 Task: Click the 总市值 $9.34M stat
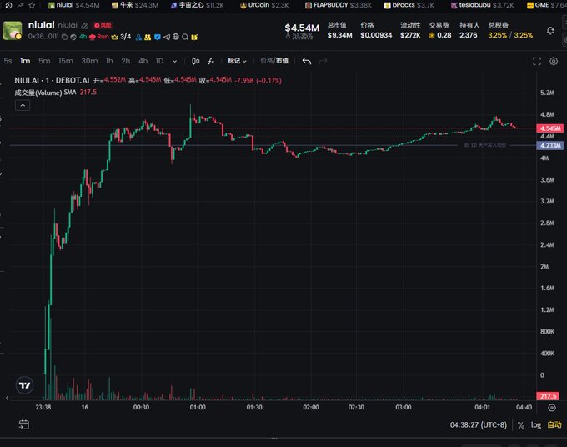[339, 30]
